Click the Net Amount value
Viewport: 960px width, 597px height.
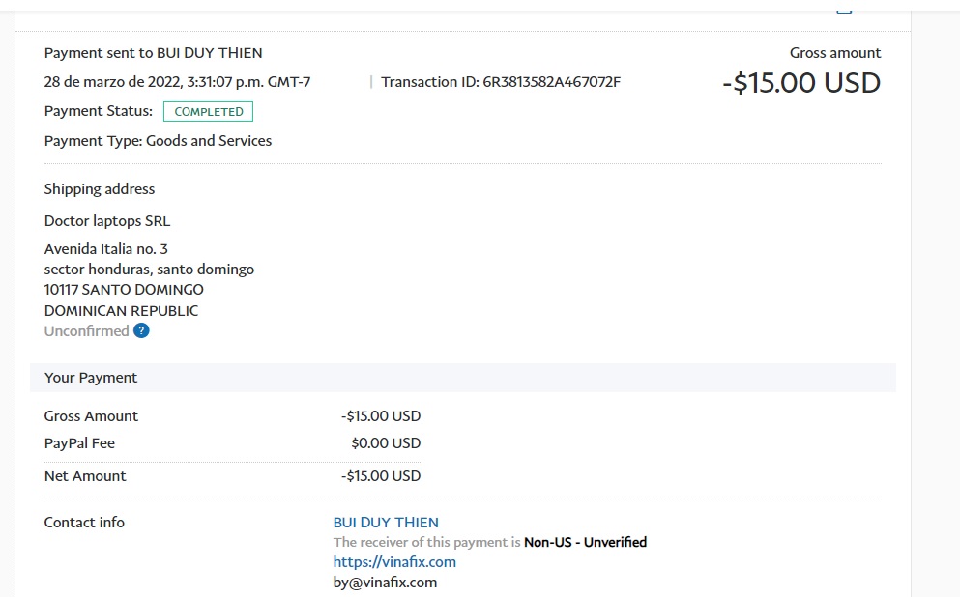point(381,476)
